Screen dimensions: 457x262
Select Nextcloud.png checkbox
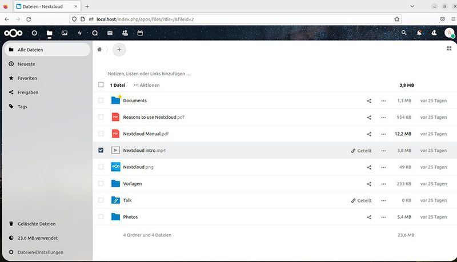[x=101, y=167]
